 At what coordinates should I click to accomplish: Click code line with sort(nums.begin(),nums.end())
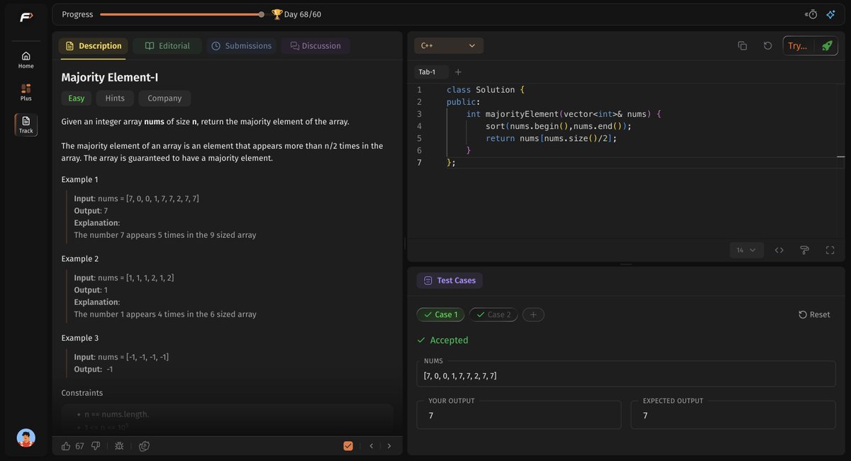pos(558,126)
